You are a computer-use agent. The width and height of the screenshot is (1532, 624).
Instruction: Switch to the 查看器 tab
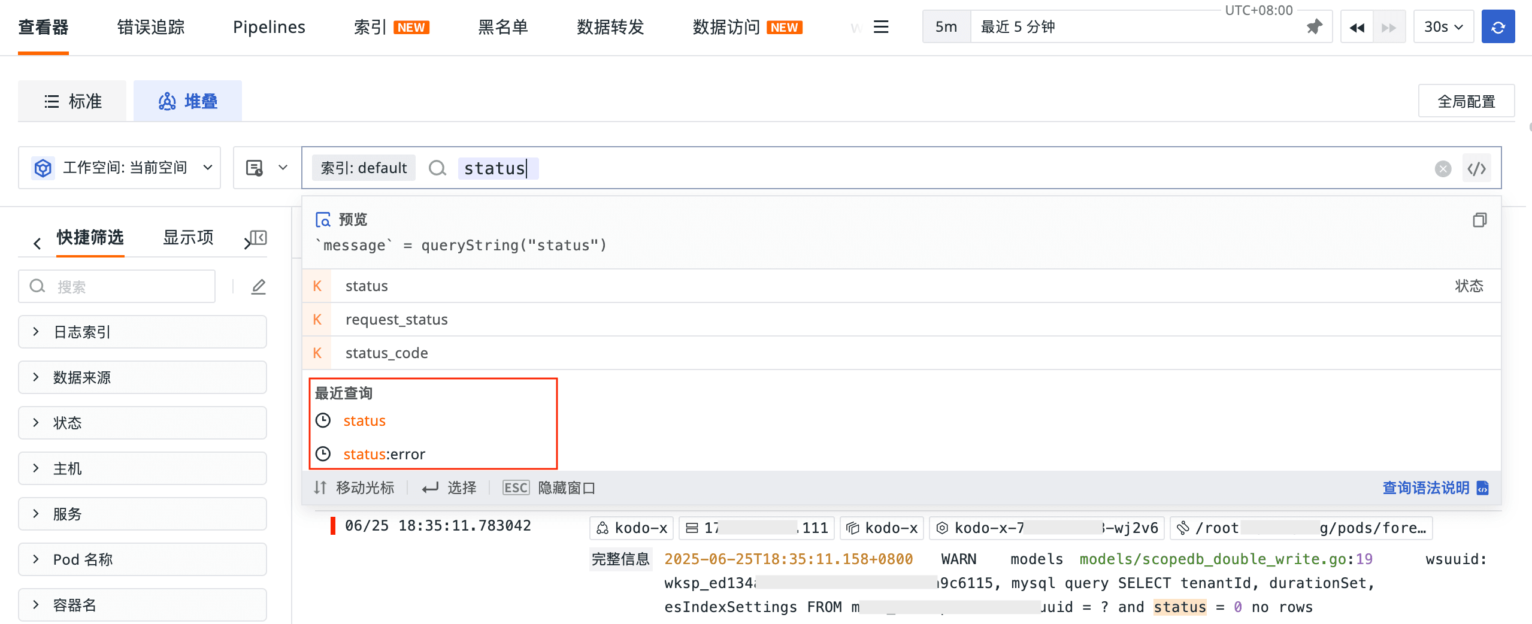pos(43,27)
